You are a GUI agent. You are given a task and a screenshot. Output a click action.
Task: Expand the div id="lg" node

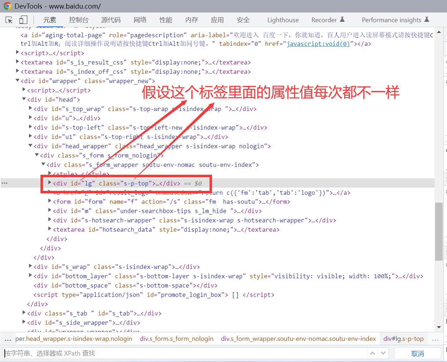(50, 182)
